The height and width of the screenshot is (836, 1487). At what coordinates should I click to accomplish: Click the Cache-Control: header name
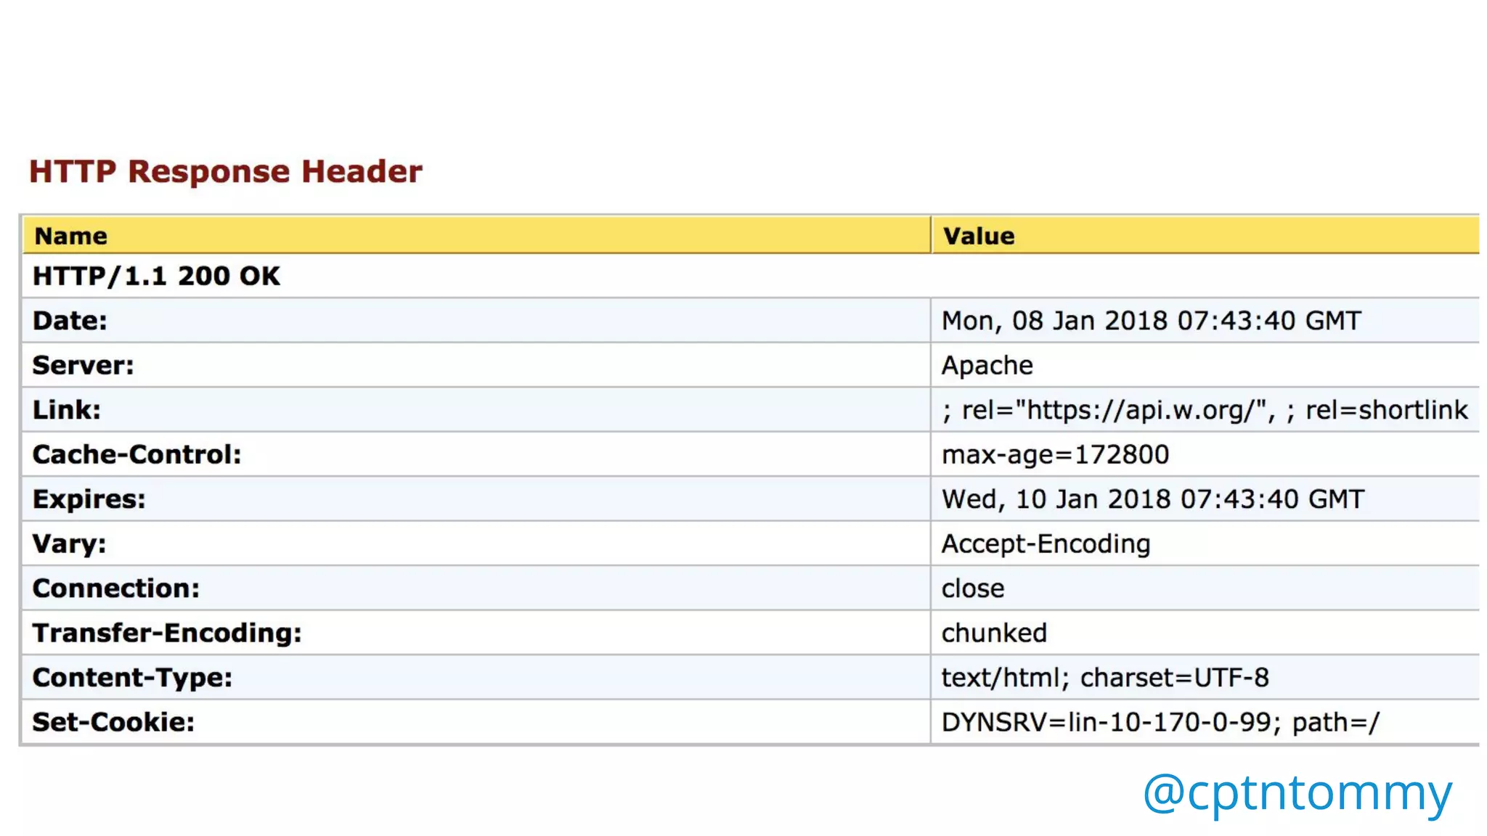[137, 454]
